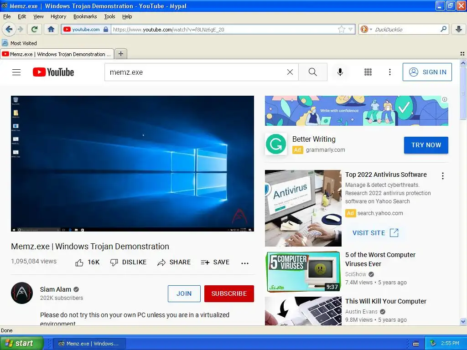Open the Antivirus ad thumbnail
The width and height of the screenshot is (467, 350).
pos(303,208)
